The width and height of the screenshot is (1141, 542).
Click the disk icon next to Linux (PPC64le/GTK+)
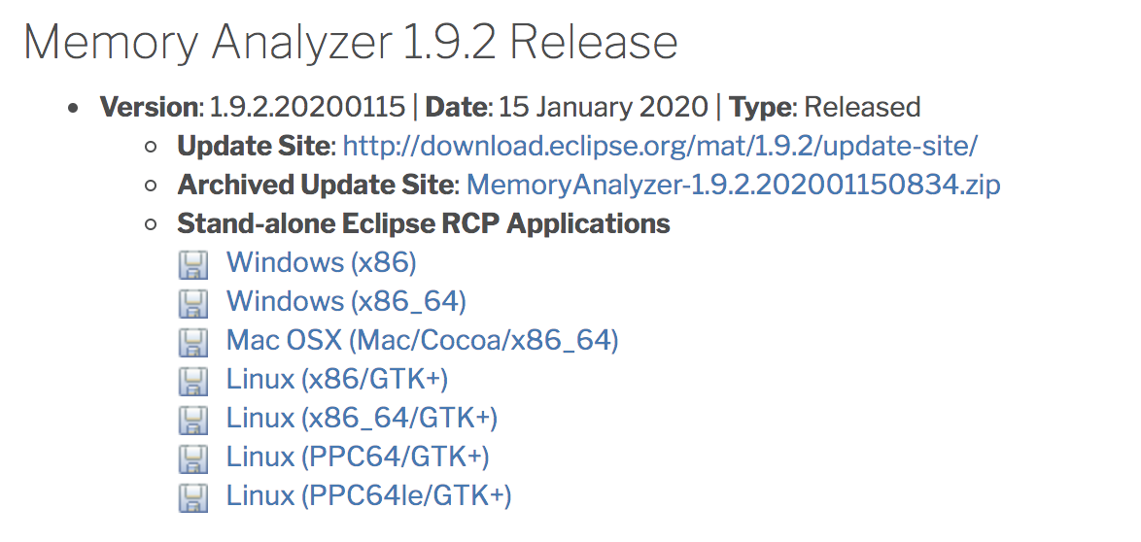(x=192, y=498)
